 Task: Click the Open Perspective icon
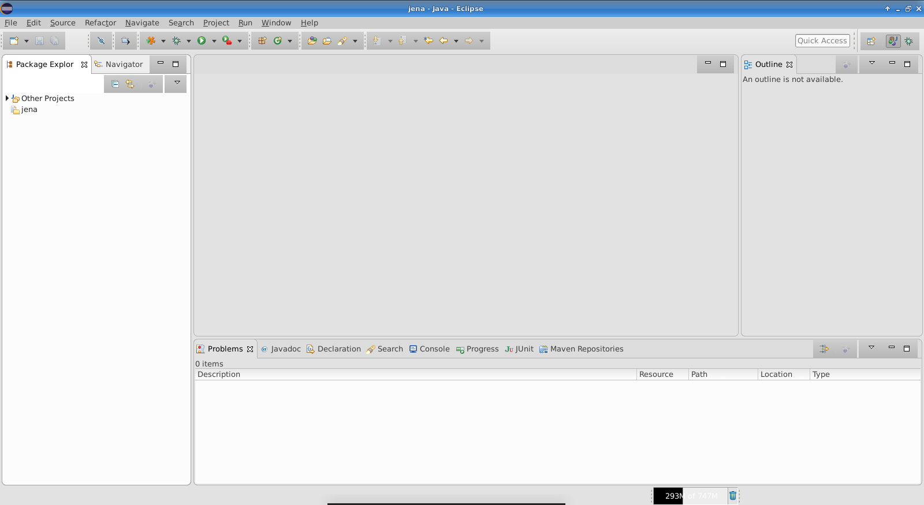[x=871, y=41]
